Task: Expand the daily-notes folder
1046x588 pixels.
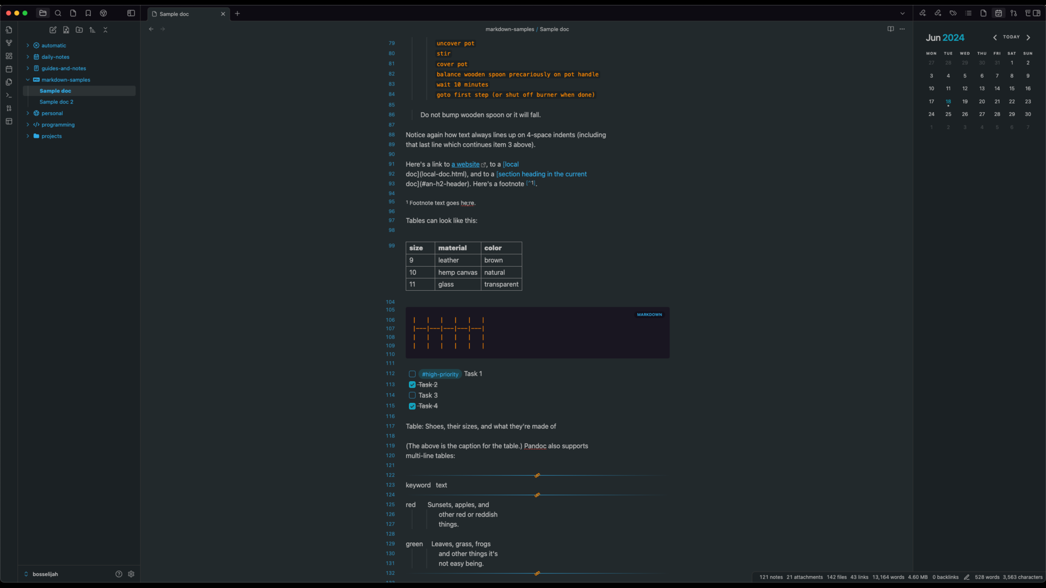Action: point(28,57)
